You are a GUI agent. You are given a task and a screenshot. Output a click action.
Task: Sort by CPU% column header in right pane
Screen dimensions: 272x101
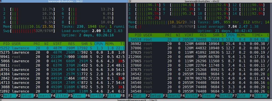pyautogui.click(x=230, y=35)
